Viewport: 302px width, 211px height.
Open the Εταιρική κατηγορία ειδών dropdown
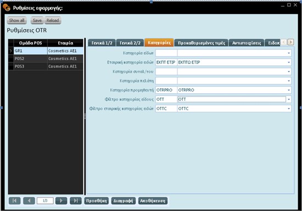[x=289, y=62]
